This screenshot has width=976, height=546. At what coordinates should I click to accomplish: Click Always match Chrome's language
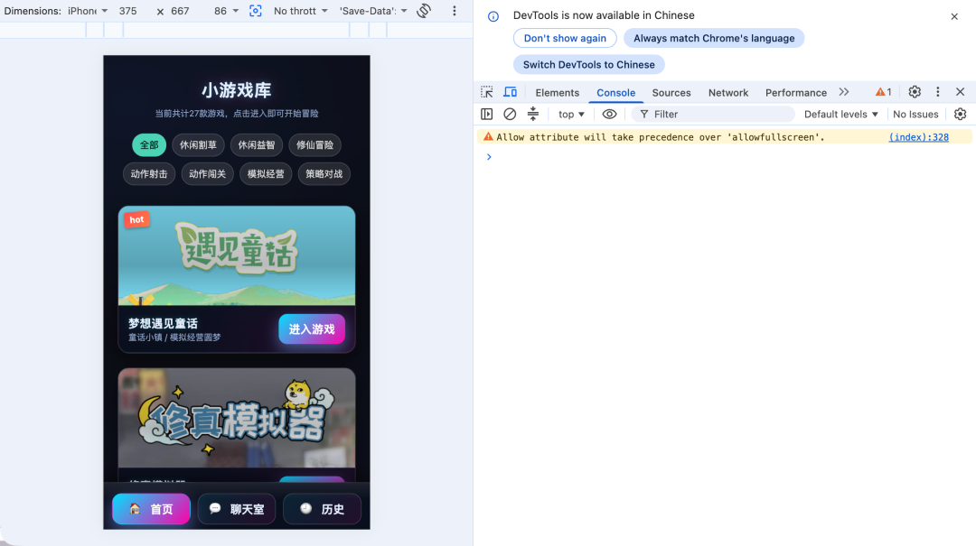coord(714,38)
